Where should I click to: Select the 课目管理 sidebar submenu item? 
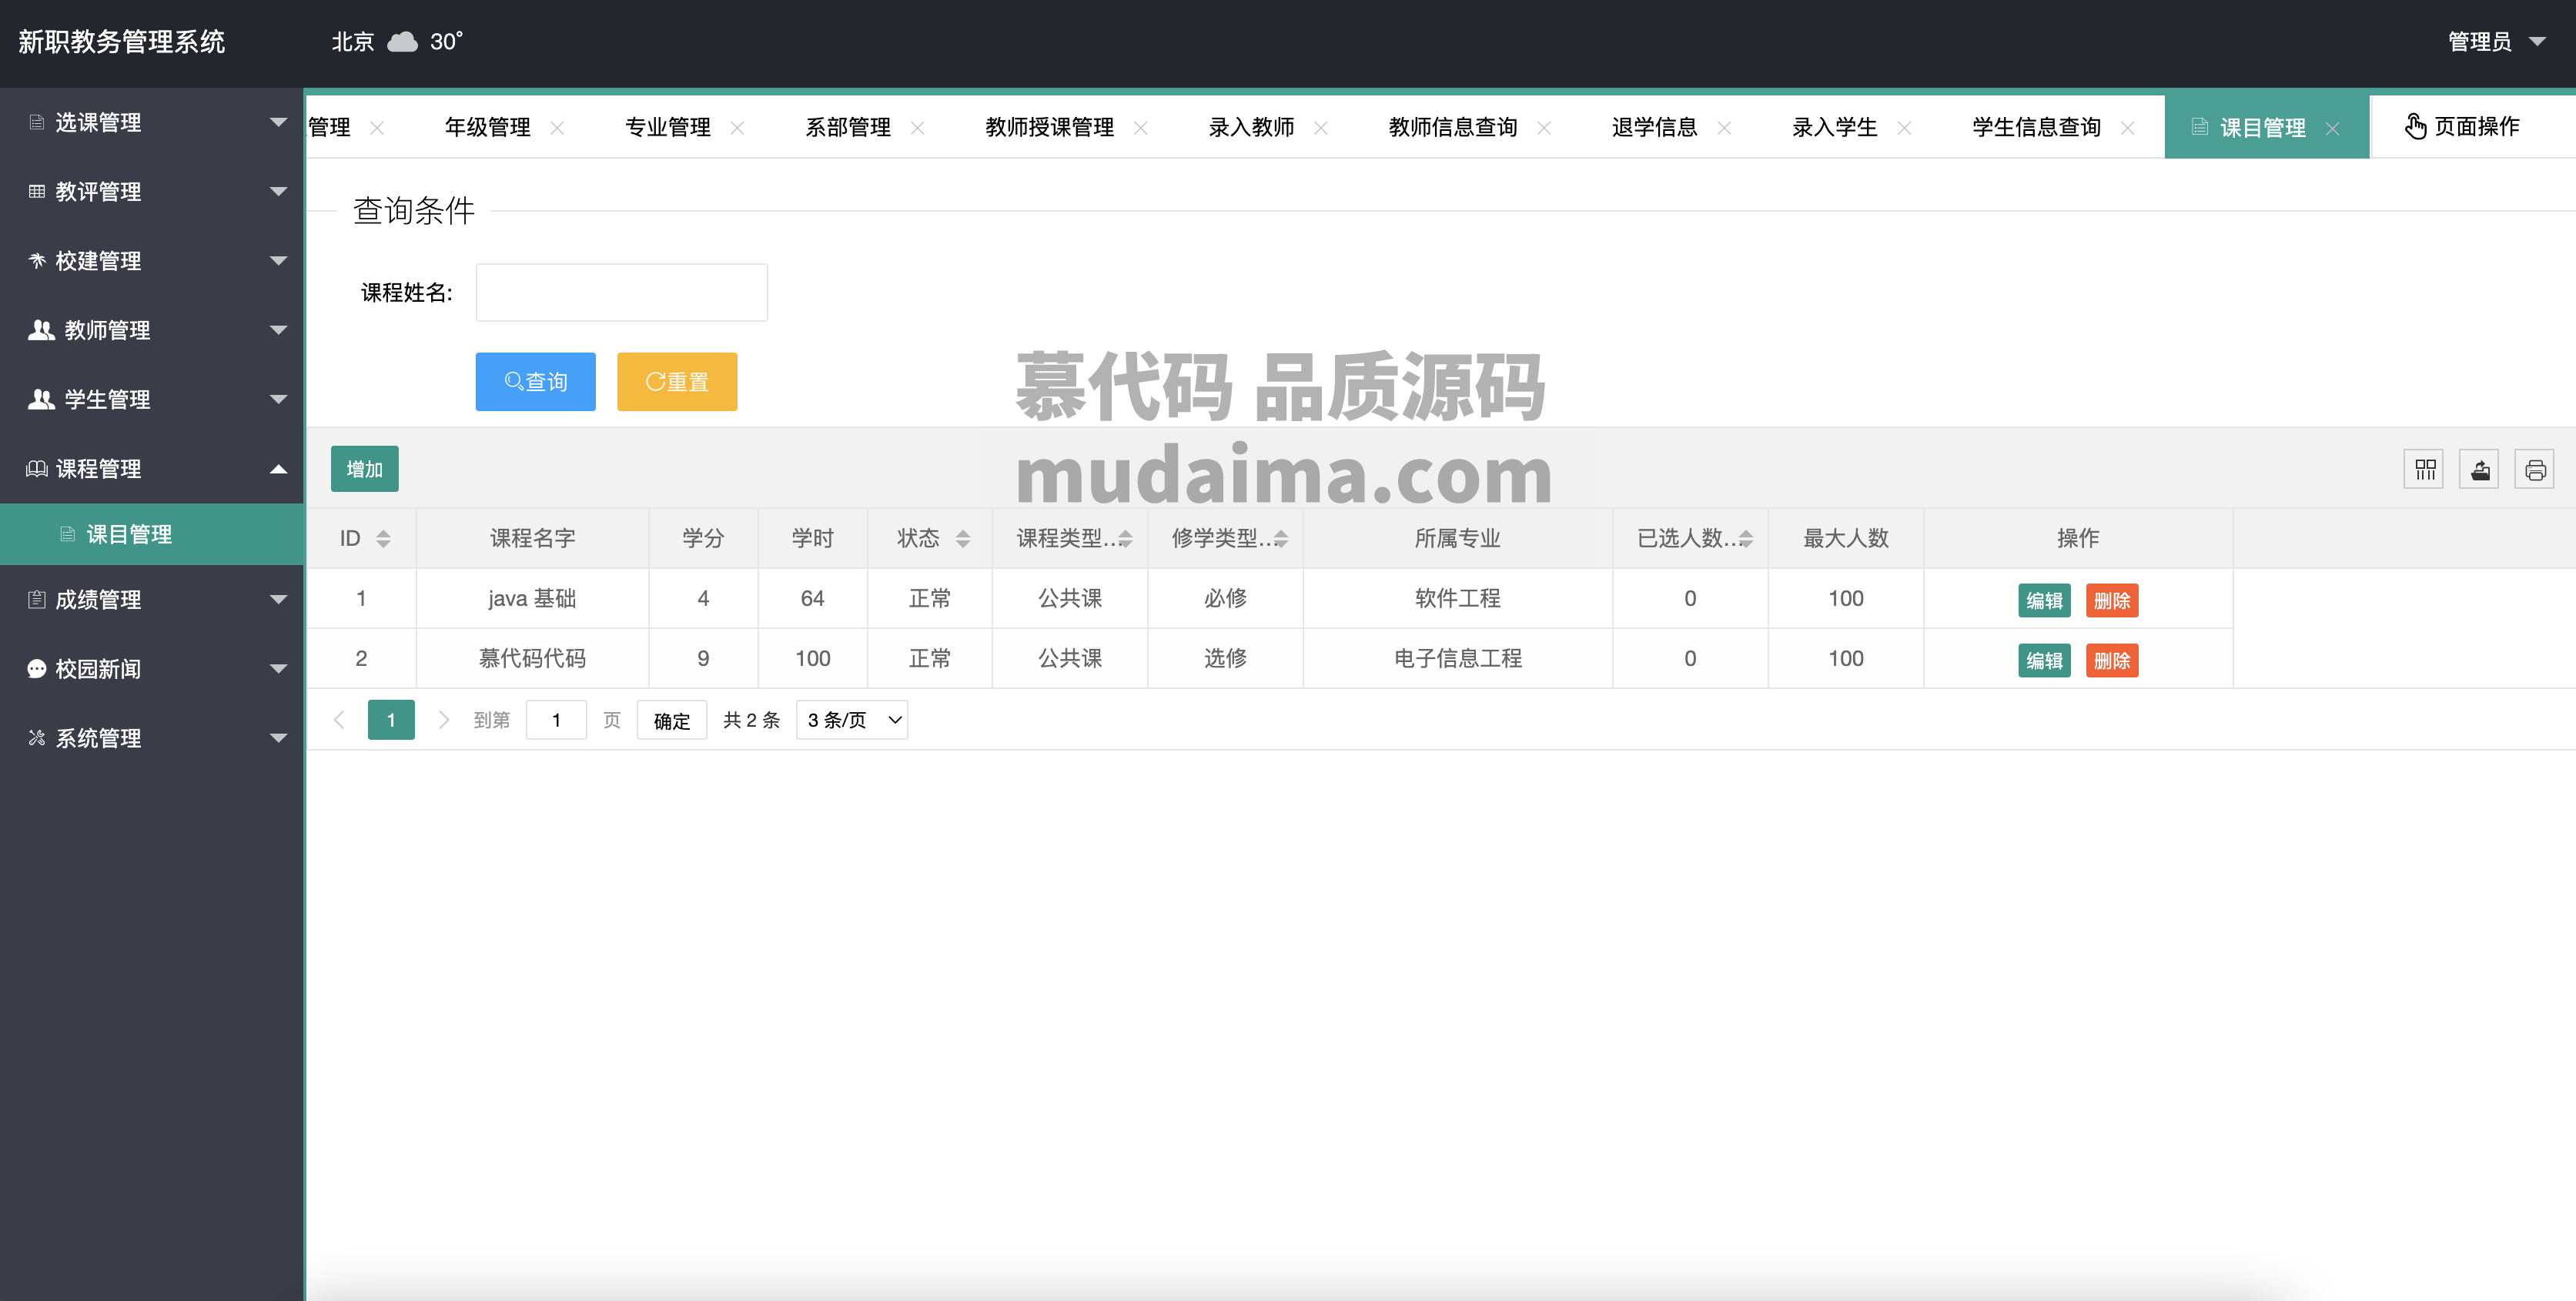pyautogui.click(x=152, y=534)
